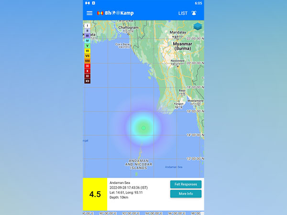
Task: Click the Felt Responses button
Action: 186,184
